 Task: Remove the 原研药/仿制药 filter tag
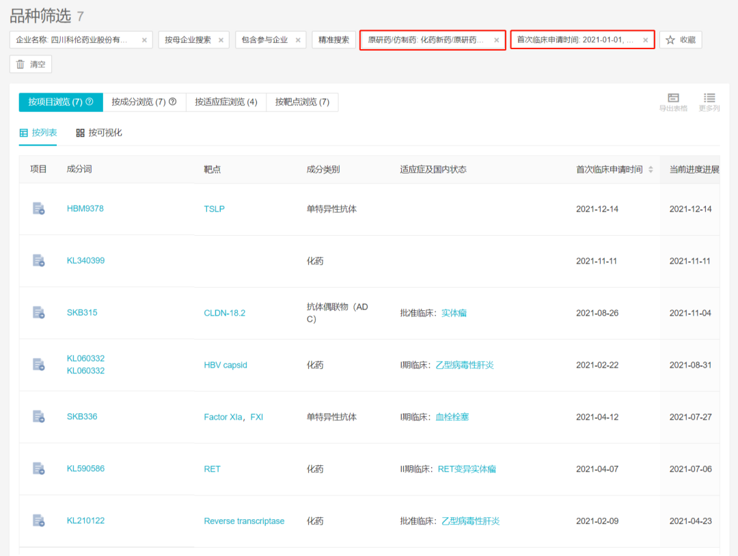(497, 40)
